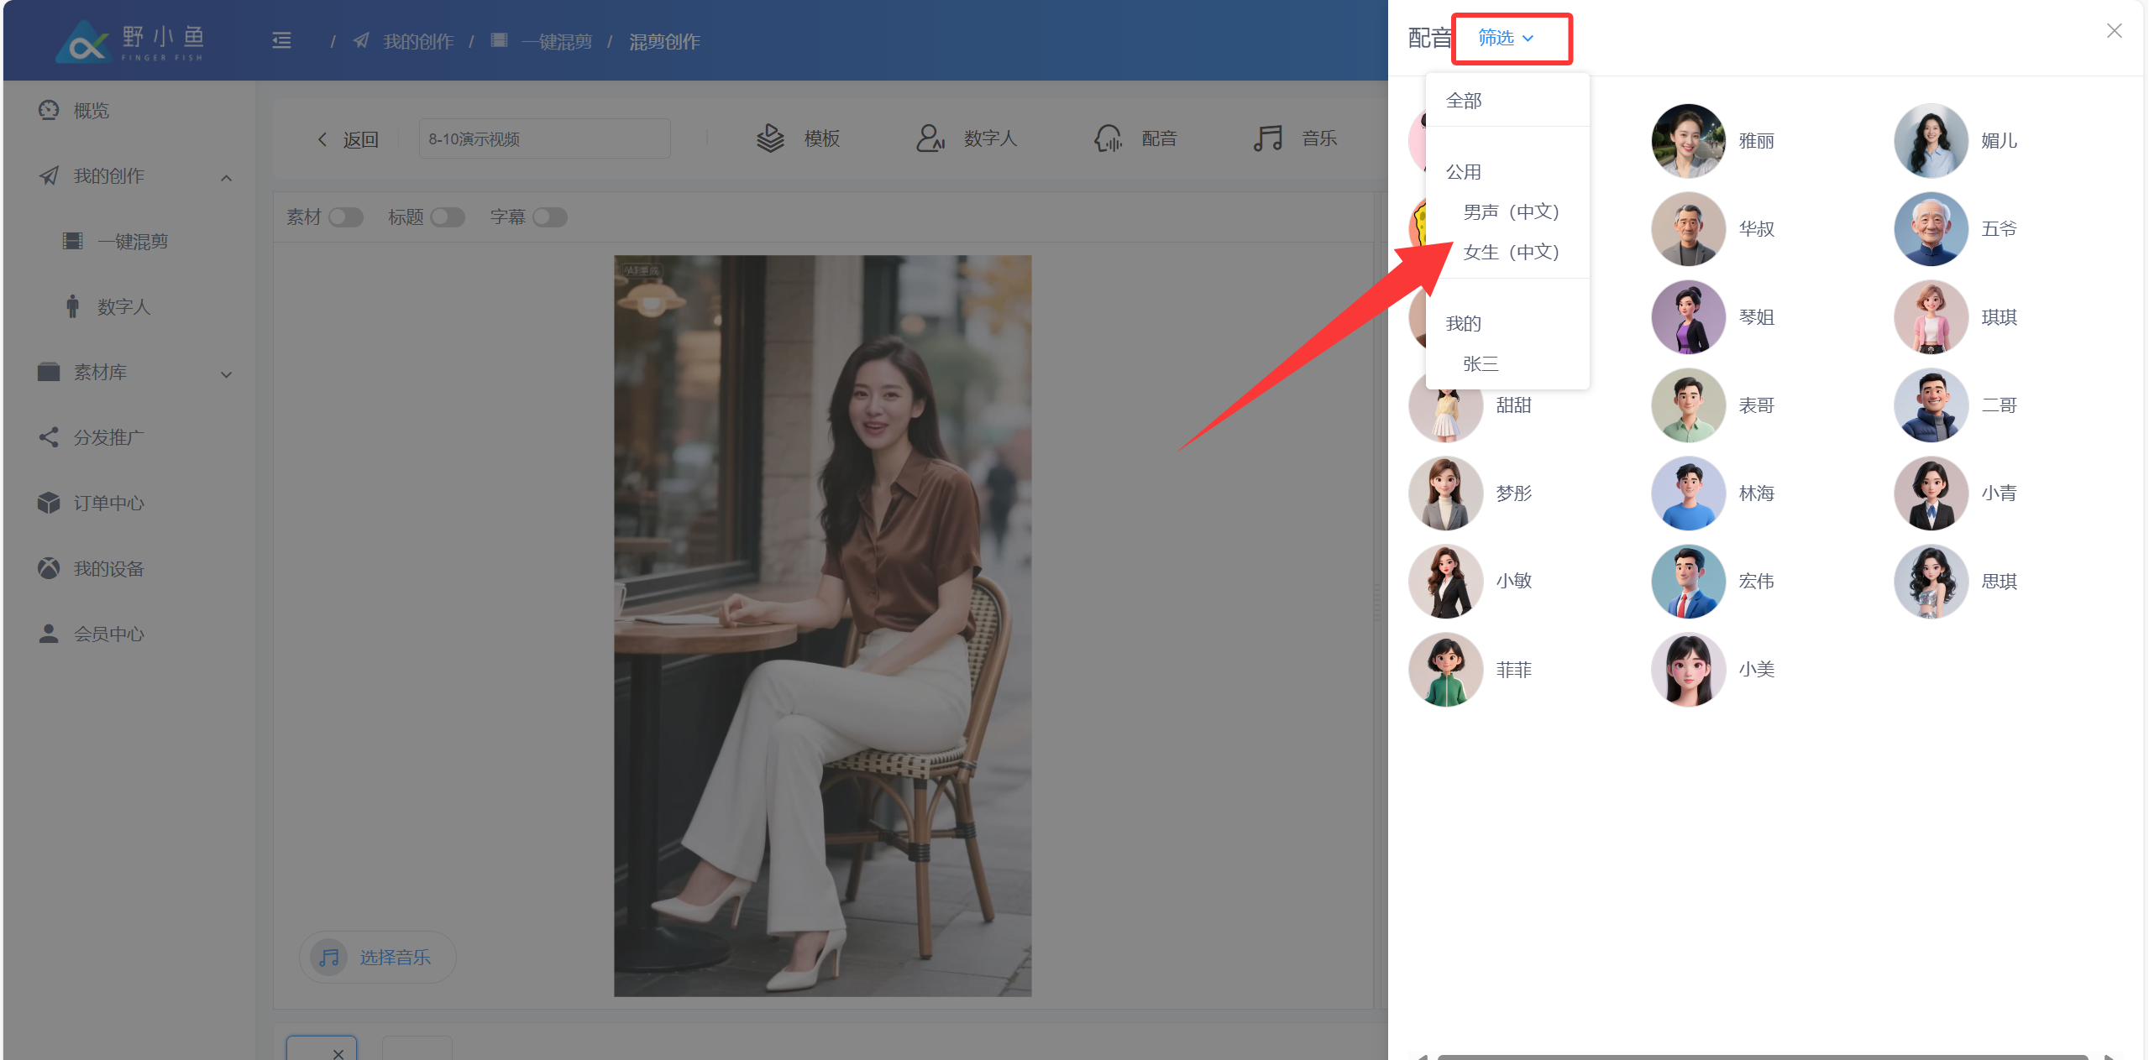The image size is (2149, 1060).
Task: Click the 模板 template layers icon
Action: pyautogui.click(x=769, y=138)
